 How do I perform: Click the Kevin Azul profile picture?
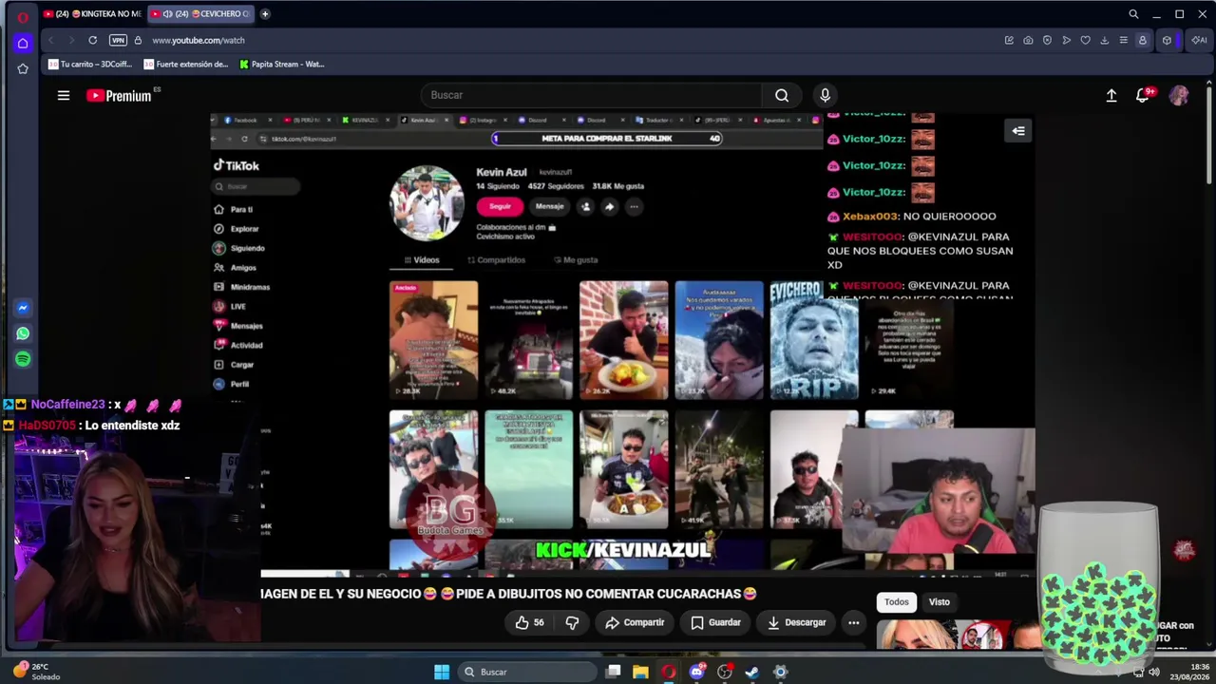click(427, 203)
